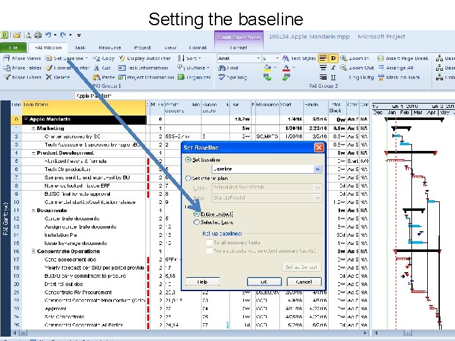The width and height of the screenshot is (455, 341).
Task: Choose the Selected tasks radio option
Action: tap(197, 222)
